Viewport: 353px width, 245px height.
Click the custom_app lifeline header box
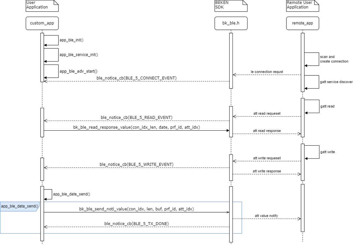point(42,23)
